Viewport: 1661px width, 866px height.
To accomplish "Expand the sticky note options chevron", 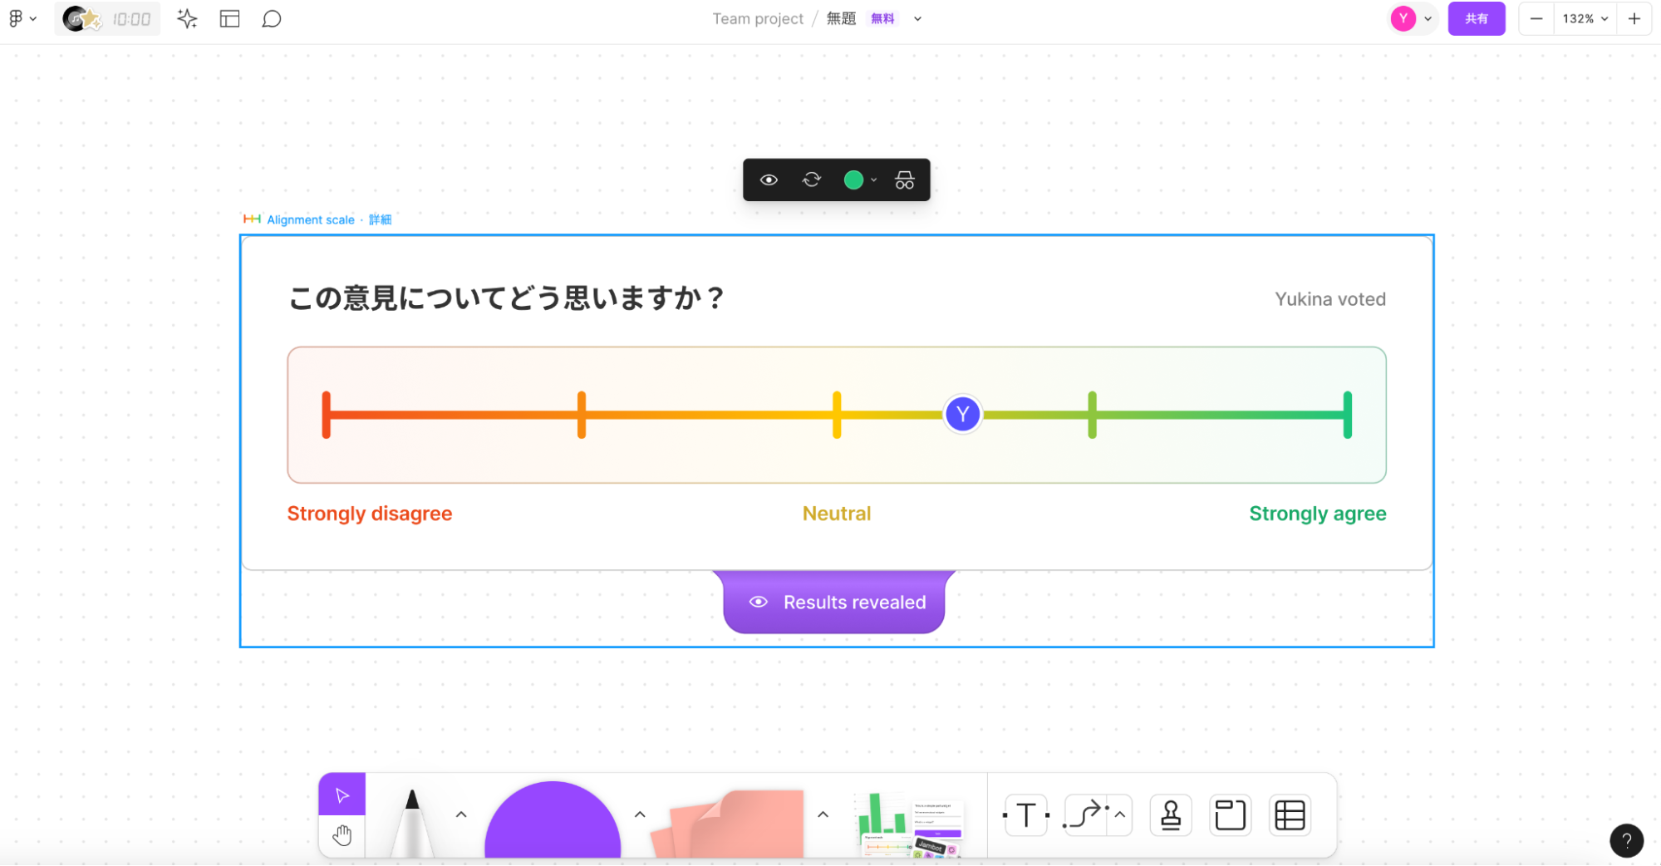I will tap(823, 814).
